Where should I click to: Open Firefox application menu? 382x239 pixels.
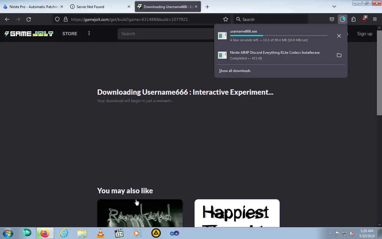[x=375, y=19]
